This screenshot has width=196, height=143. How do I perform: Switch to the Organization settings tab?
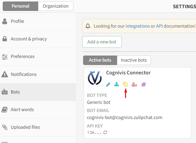56,6
